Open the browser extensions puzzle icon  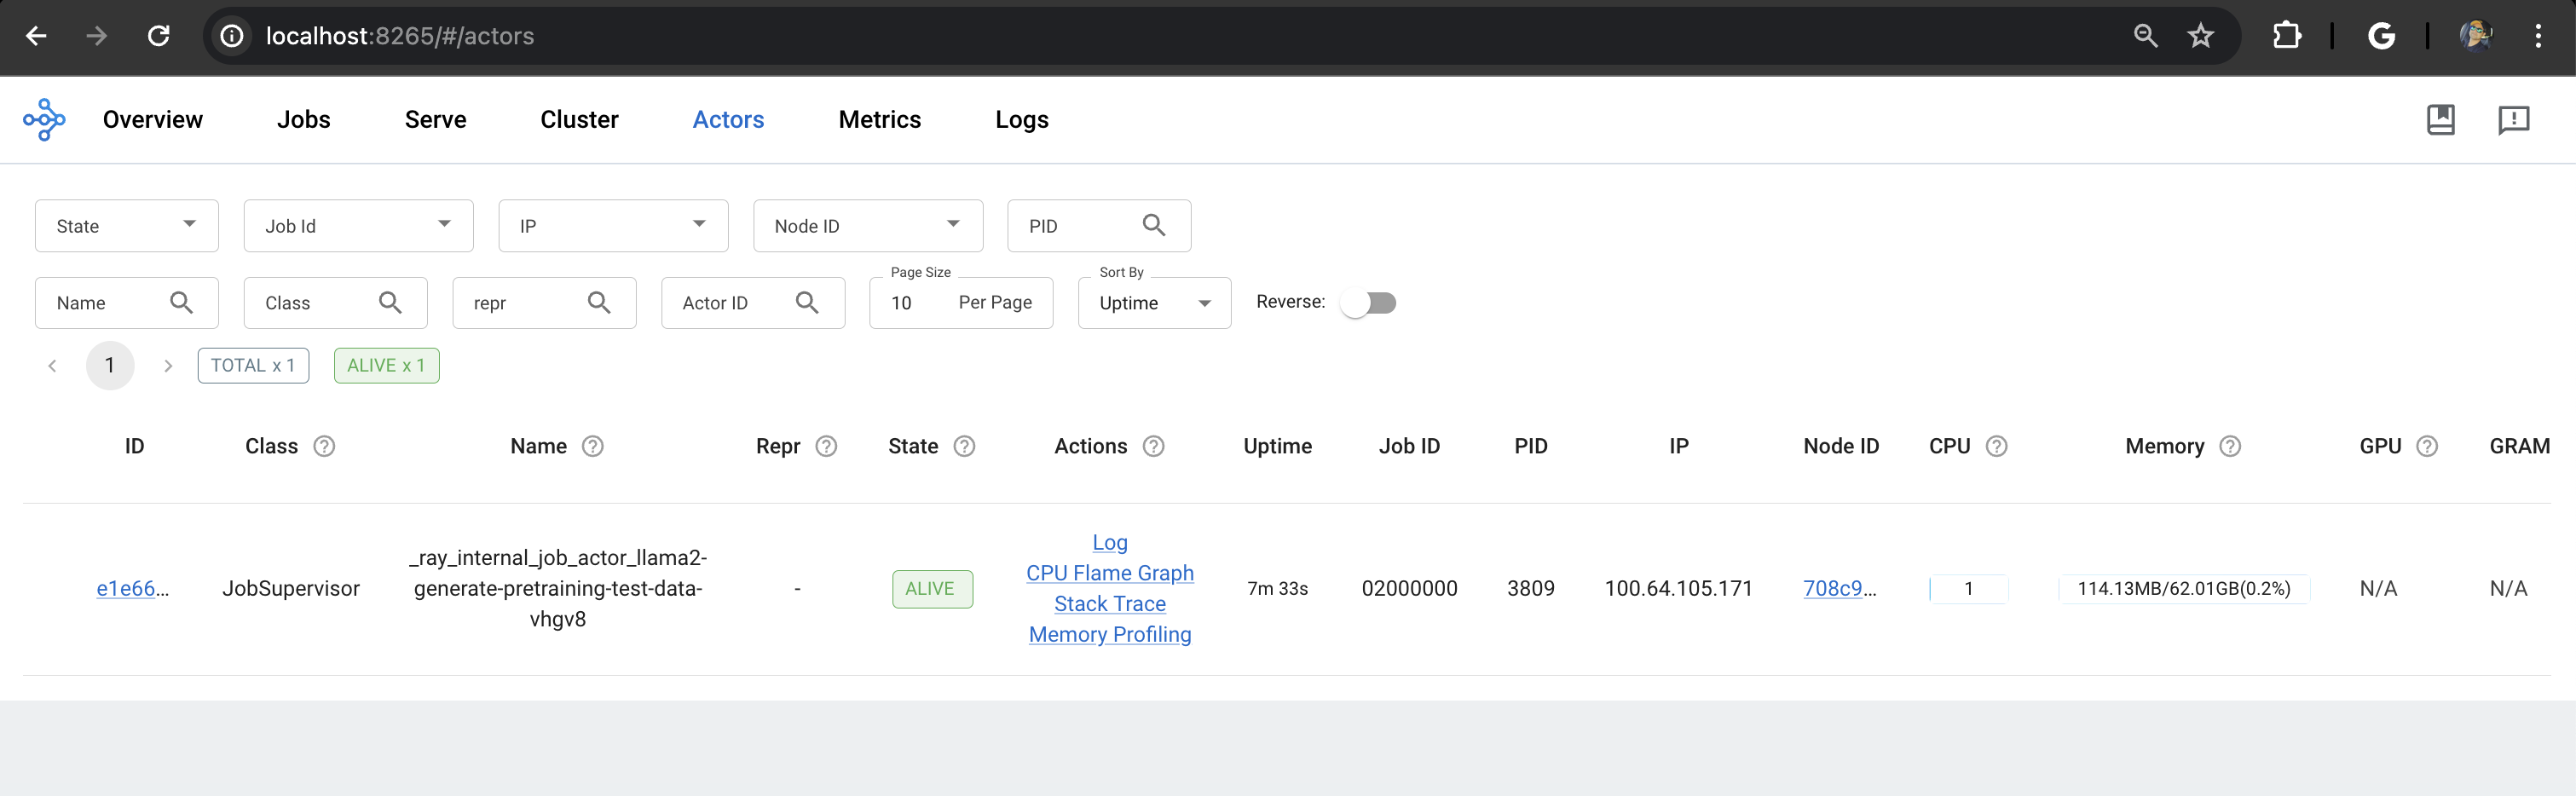(x=2287, y=36)
